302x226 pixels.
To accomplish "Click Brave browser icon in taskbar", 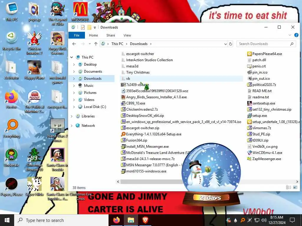I will point(145,220).
